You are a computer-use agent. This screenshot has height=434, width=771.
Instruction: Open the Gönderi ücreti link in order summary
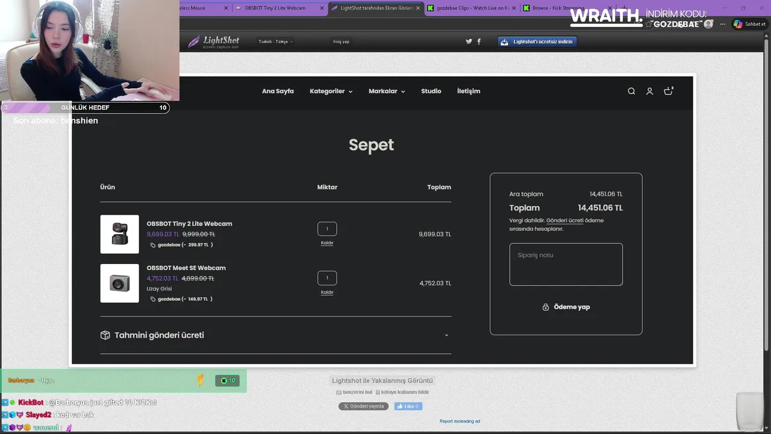point(565,221)
